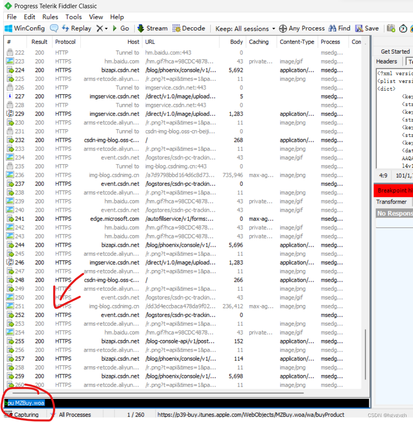Sort by the Result column header
413x422 pixels.
tap(39, 42)
